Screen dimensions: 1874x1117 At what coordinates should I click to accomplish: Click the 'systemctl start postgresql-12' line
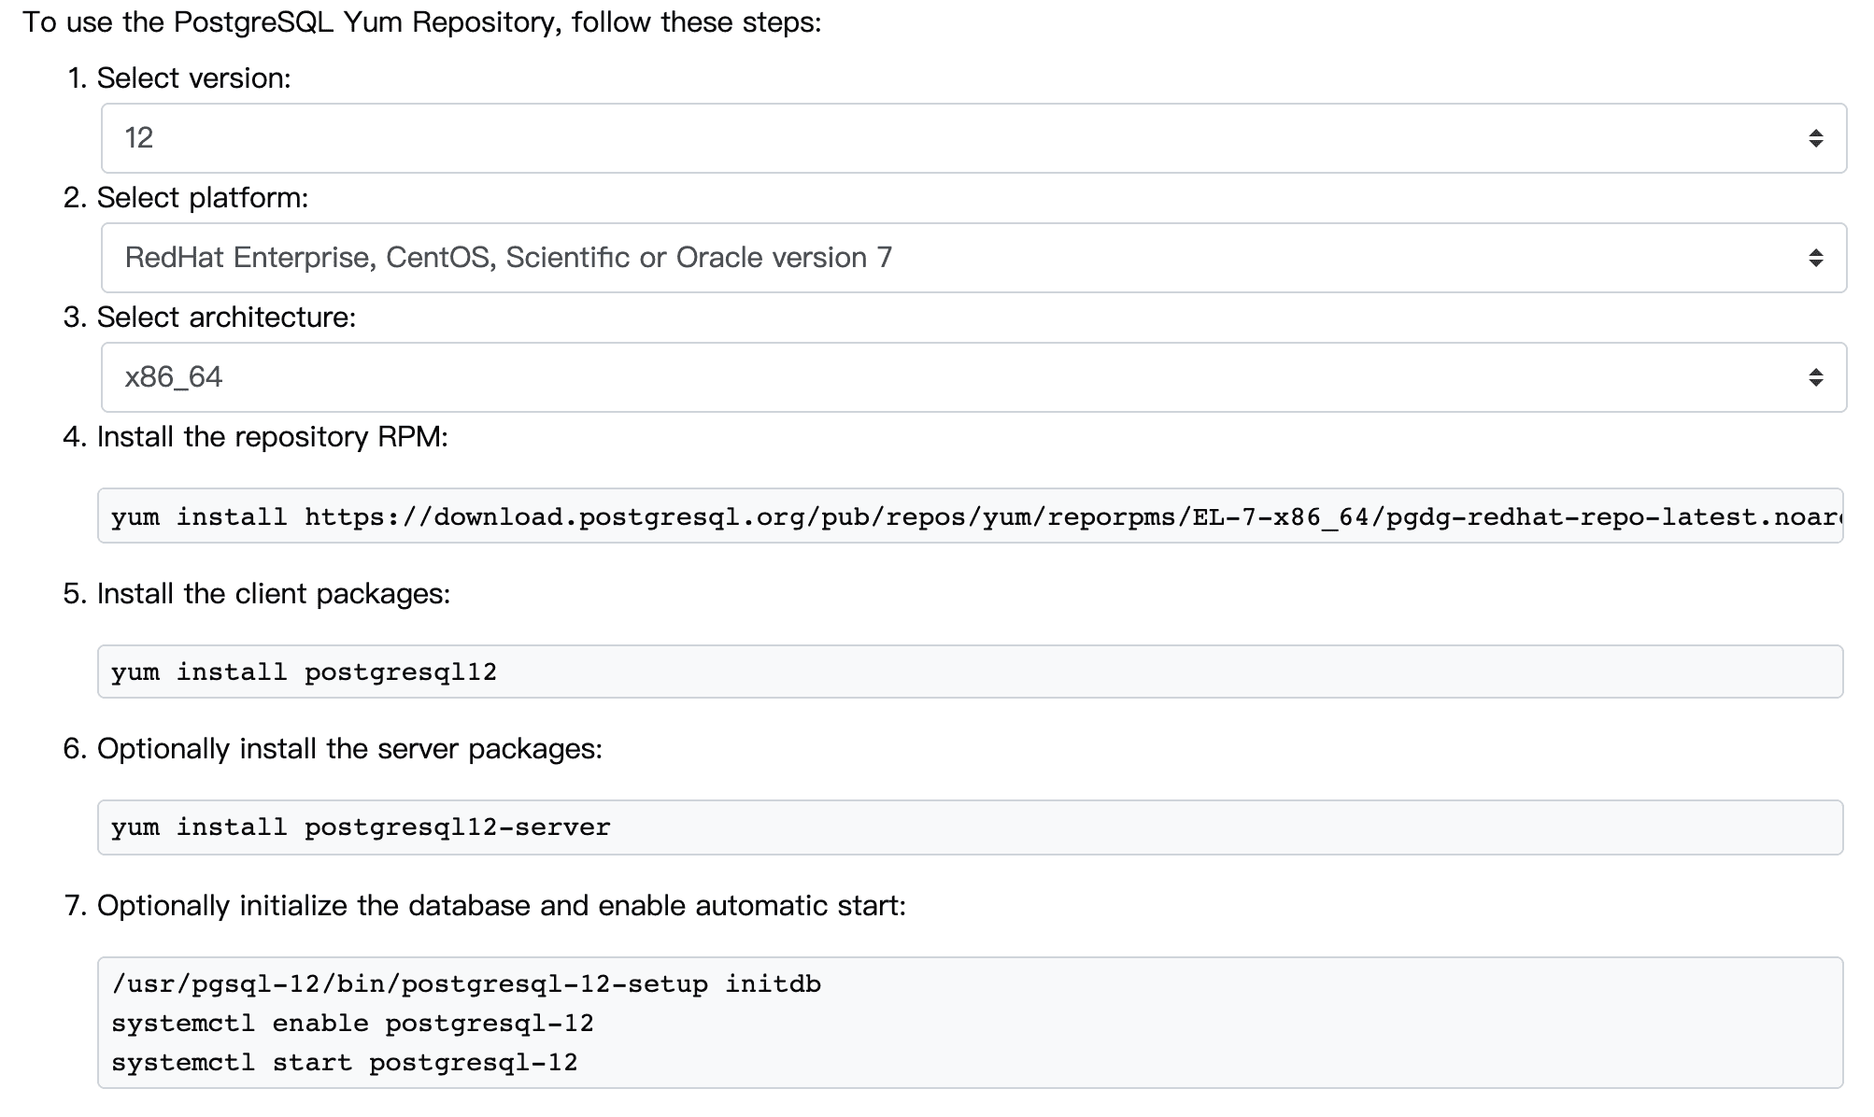click(344, 1063)
